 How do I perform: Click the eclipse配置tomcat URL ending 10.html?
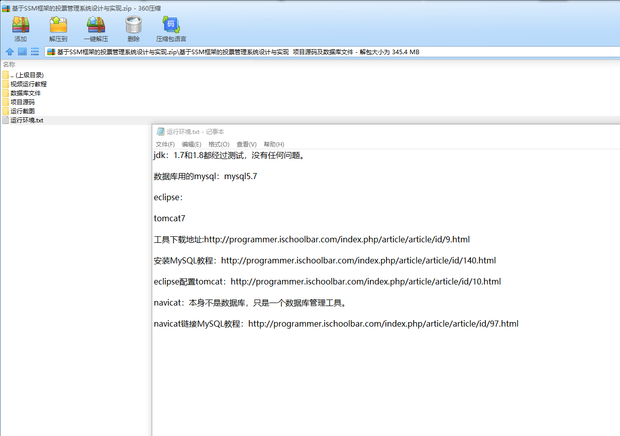pos(366,281)
